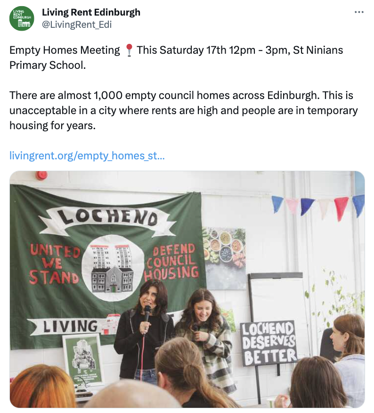The image size is (374, 413).
Task: Click the 'Defend Council Housing' red lettering
Action: point(172,262)
